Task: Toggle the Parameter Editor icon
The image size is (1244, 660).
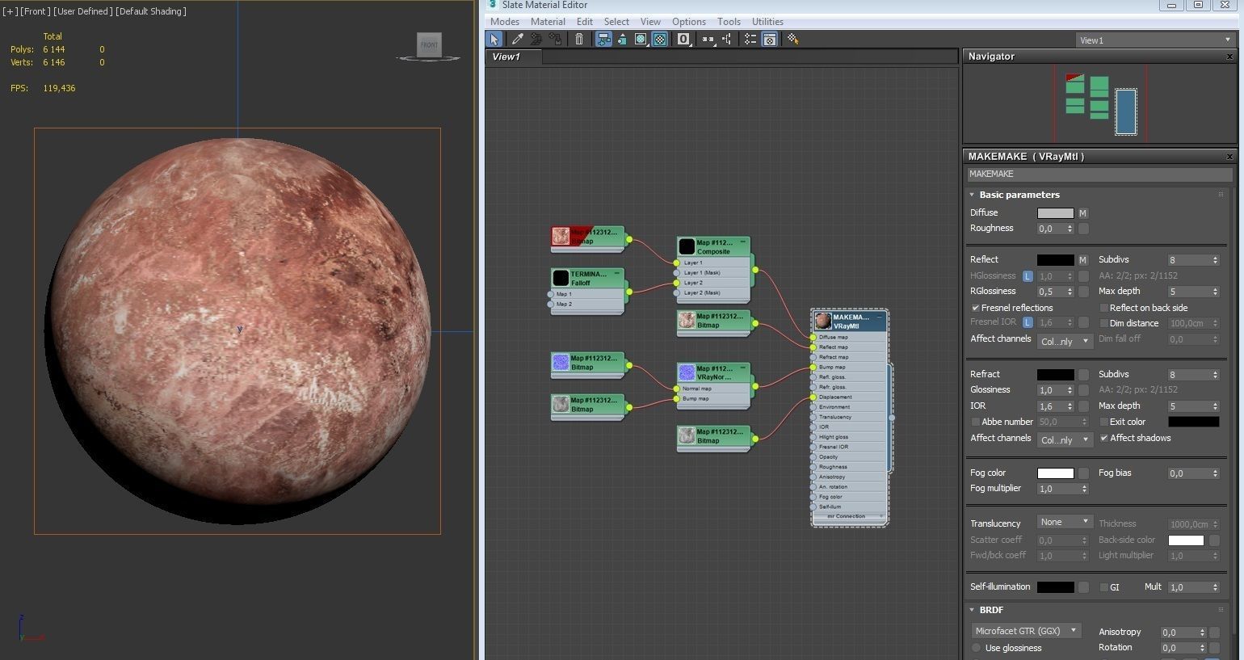Action: 770,39
